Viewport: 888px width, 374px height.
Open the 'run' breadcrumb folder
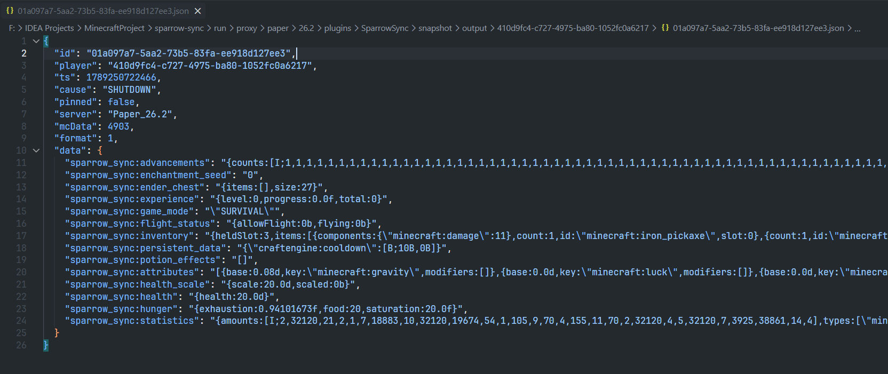click(x=220, y=28)
